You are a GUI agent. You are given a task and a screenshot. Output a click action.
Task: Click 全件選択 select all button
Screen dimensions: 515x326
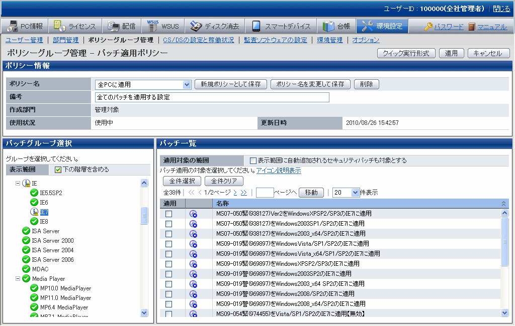pos(182,181)
